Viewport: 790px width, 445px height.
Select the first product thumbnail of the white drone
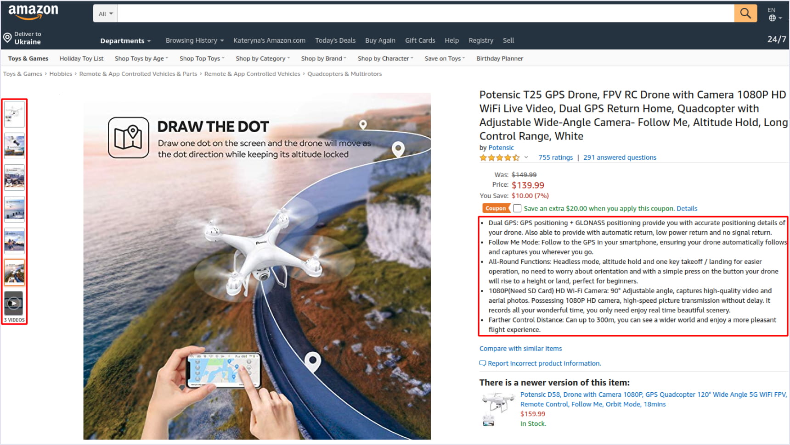[14, 114]
